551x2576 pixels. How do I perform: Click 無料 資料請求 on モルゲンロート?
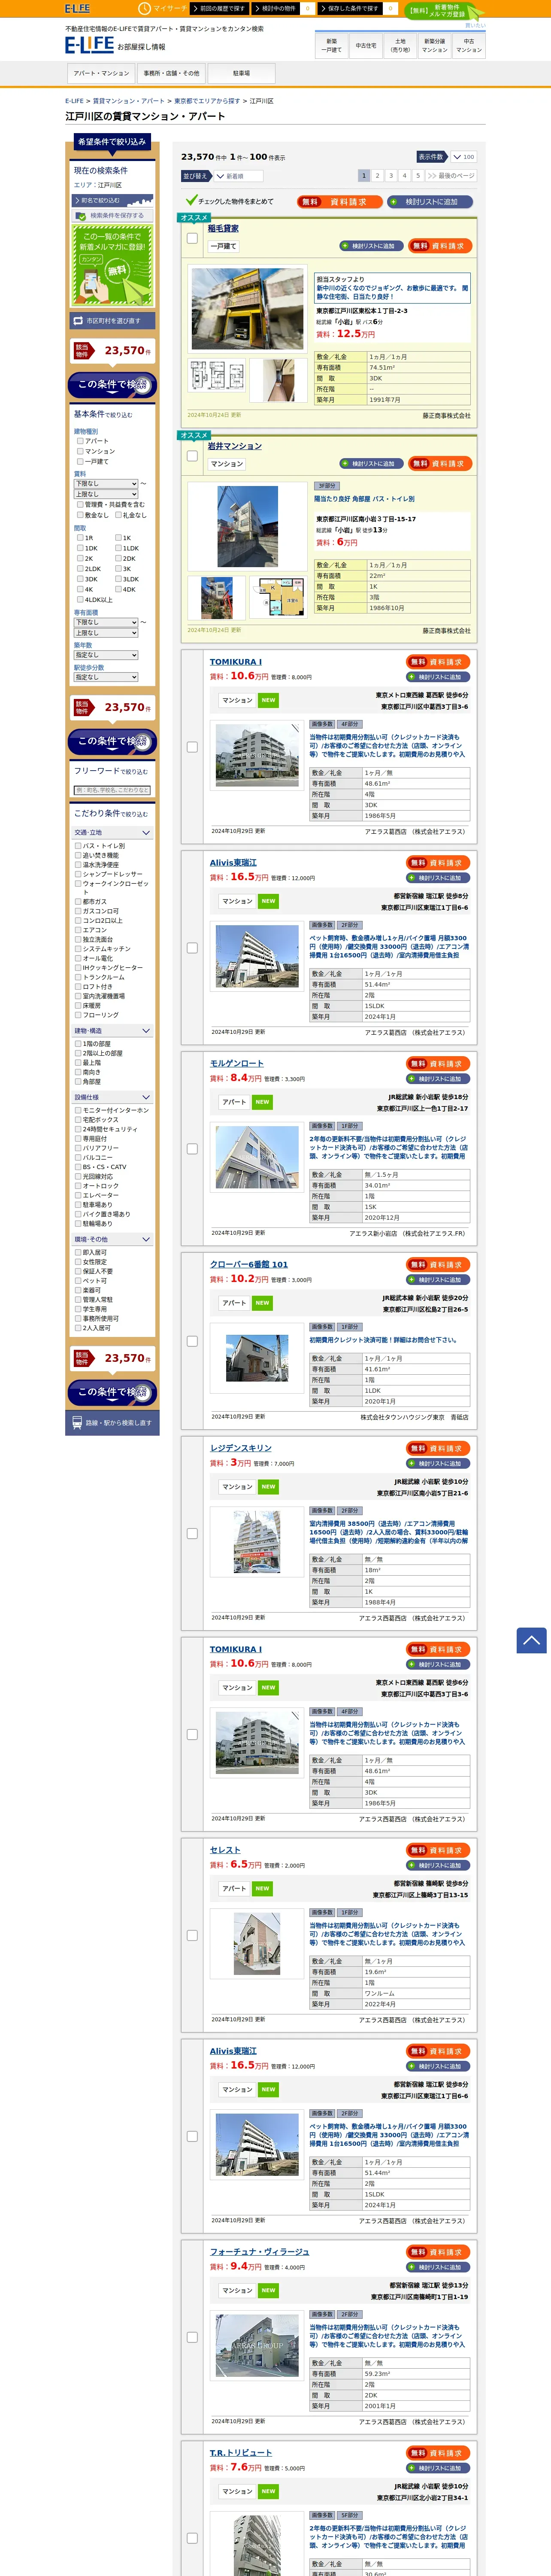pos(438,1063)
